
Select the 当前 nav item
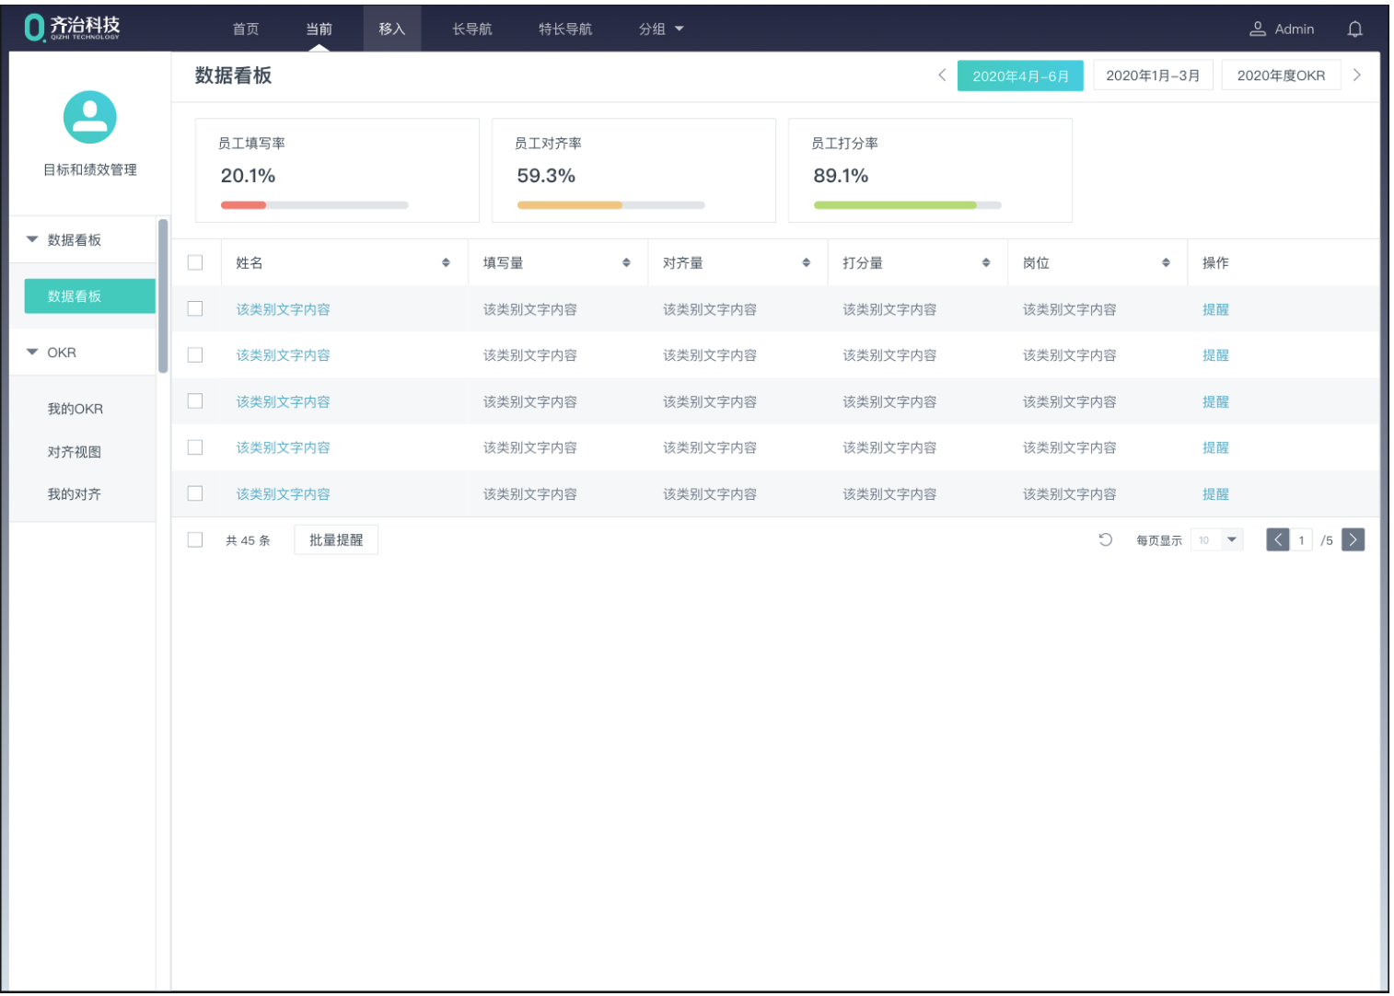point(319,29)
